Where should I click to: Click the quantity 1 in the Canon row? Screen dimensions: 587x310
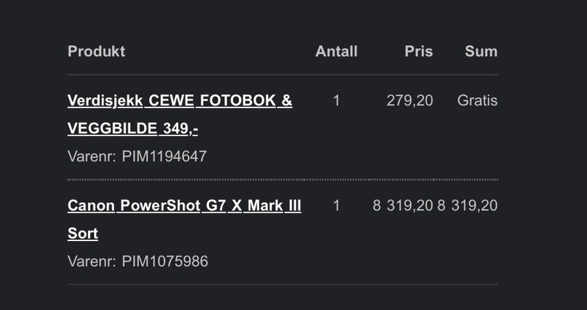pos(336,206)
